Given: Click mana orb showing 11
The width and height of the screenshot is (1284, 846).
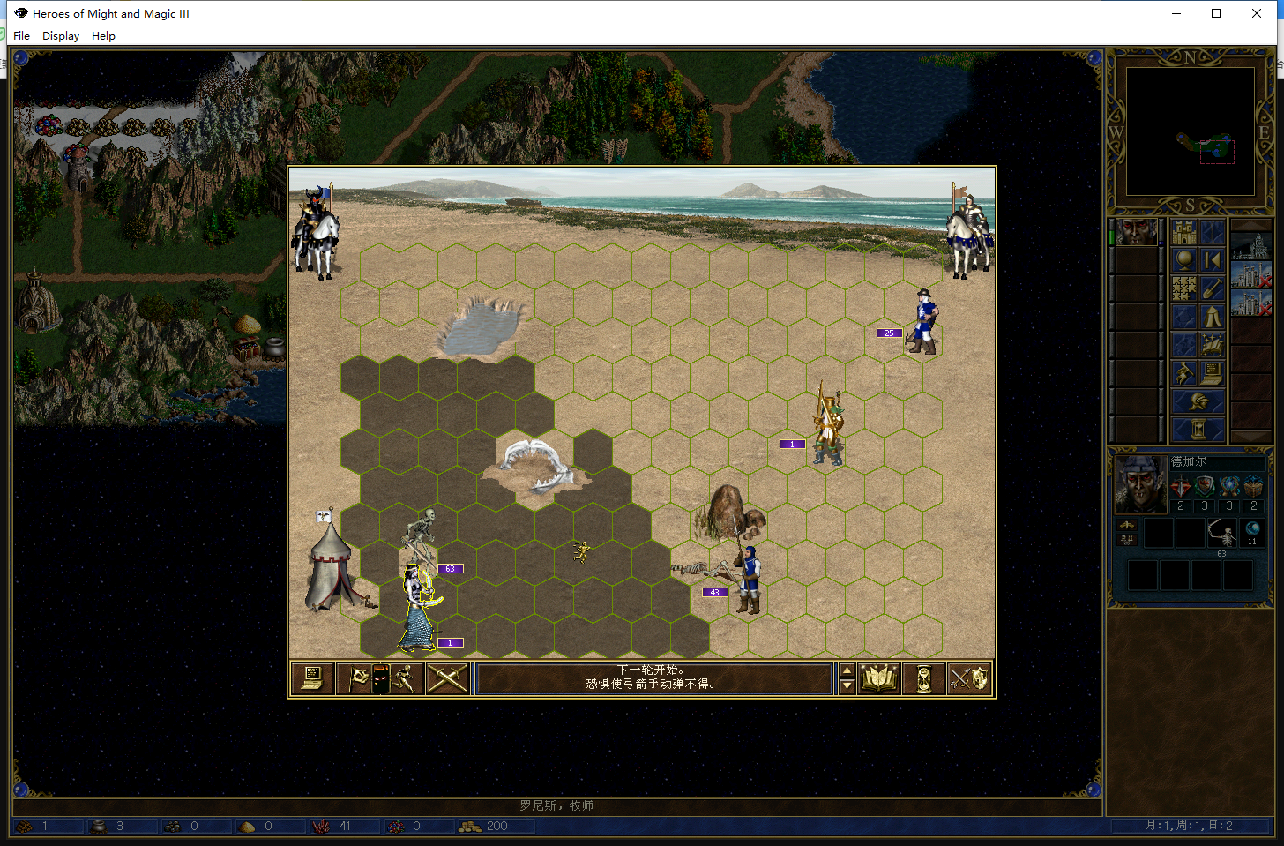Looking at the screenshot, I should [1252, 533].
